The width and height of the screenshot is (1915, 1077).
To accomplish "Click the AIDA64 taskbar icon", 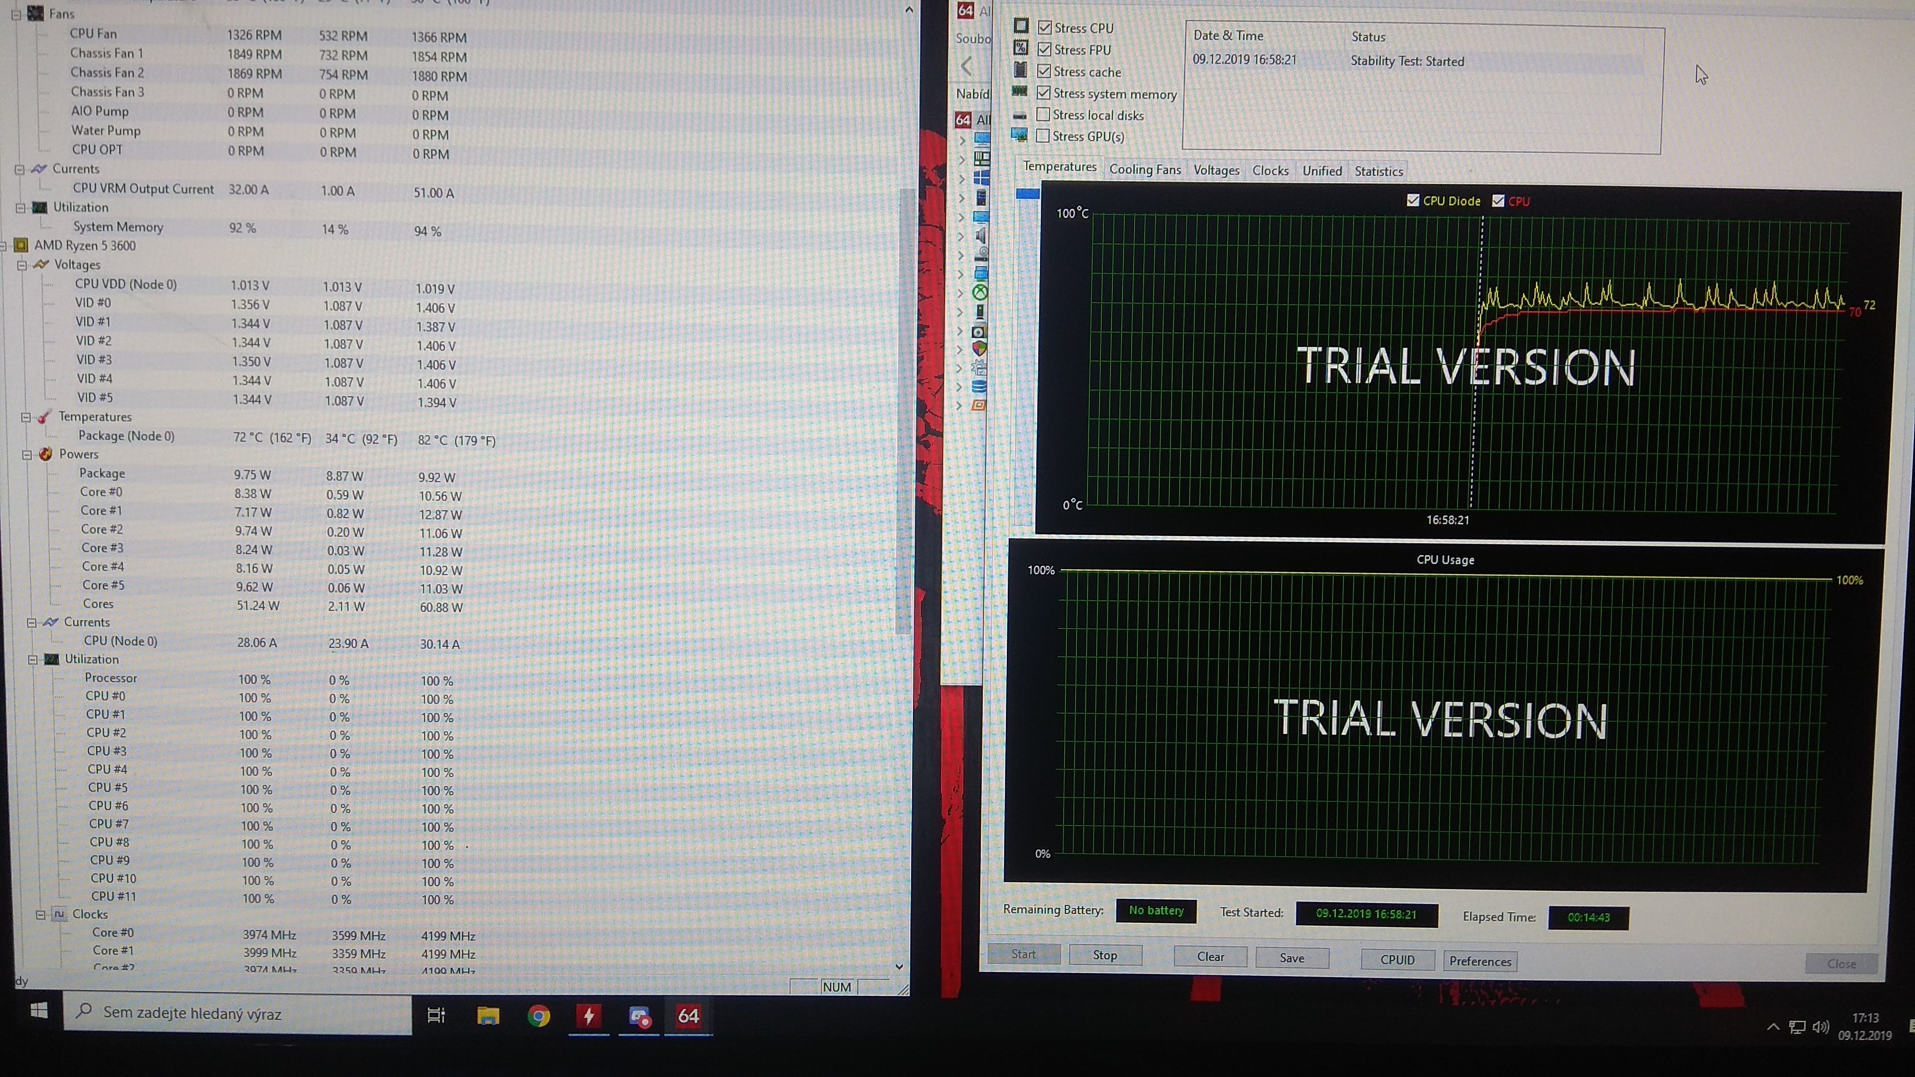I will (688, 1015).
